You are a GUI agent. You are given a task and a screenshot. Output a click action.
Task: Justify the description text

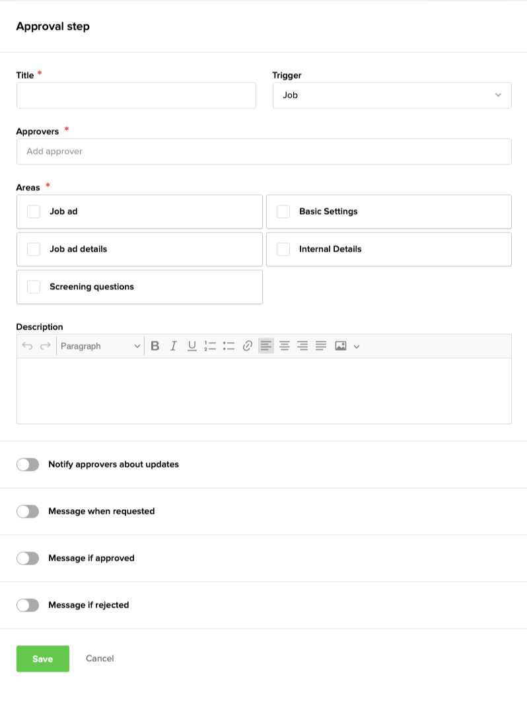(321, 346)
